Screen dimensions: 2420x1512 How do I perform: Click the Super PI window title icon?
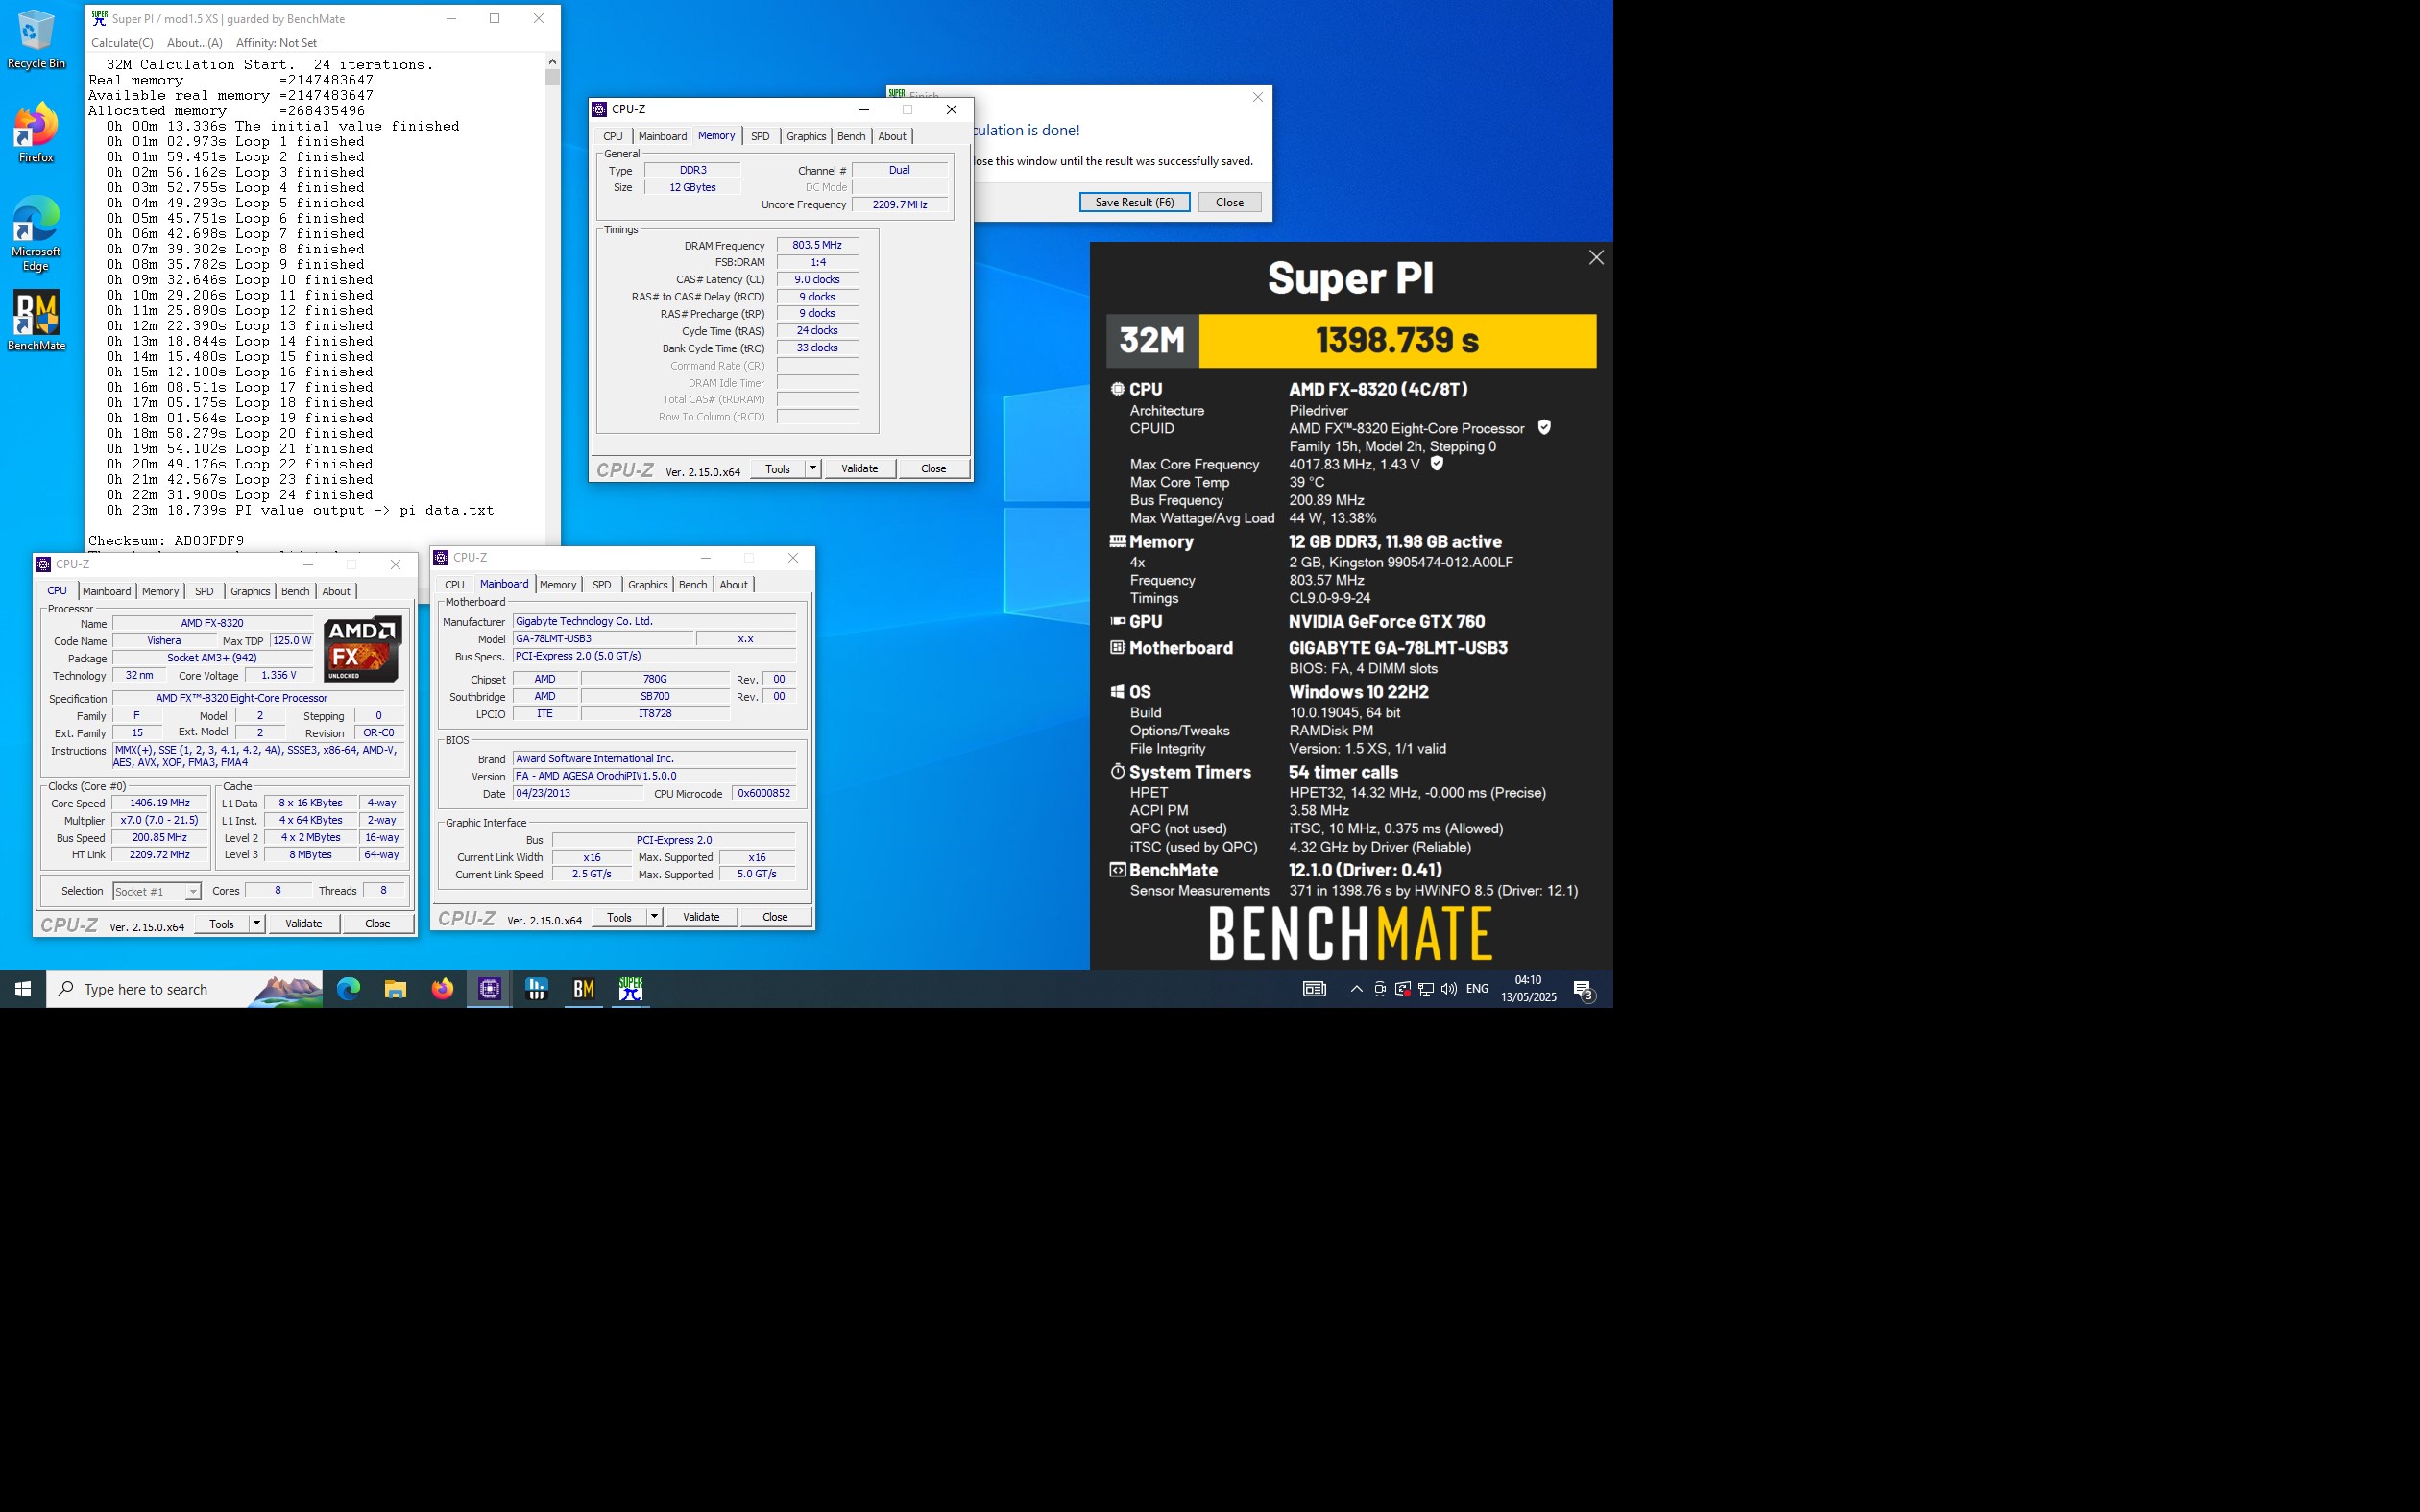(x=99, y=18)
